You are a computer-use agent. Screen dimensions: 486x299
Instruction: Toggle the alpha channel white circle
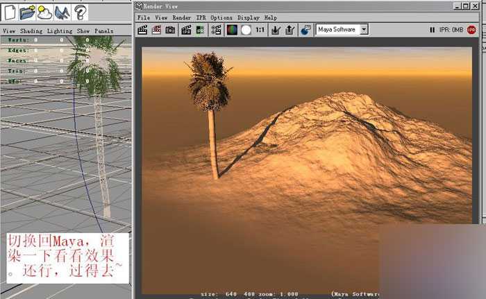246,30
